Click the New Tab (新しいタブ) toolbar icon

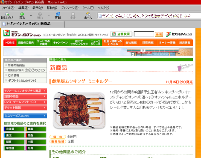(7, 14)
